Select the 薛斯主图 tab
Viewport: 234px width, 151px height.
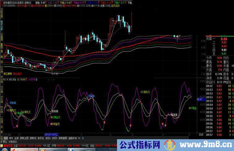pos(24,138)
